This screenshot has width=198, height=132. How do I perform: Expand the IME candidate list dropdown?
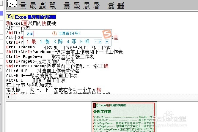pyautogui.click(x=107, y=42)
